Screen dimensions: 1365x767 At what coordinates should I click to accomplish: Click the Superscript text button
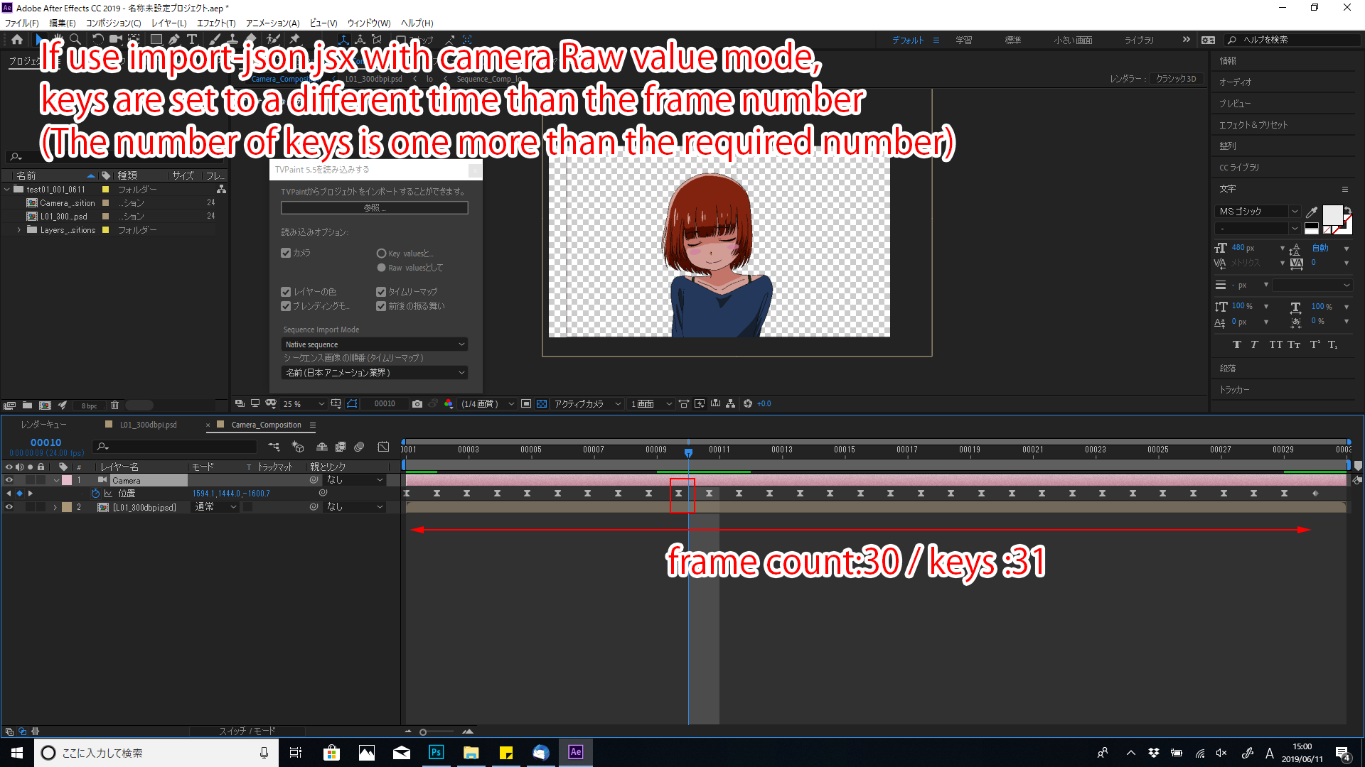(x=1315, y=344)
